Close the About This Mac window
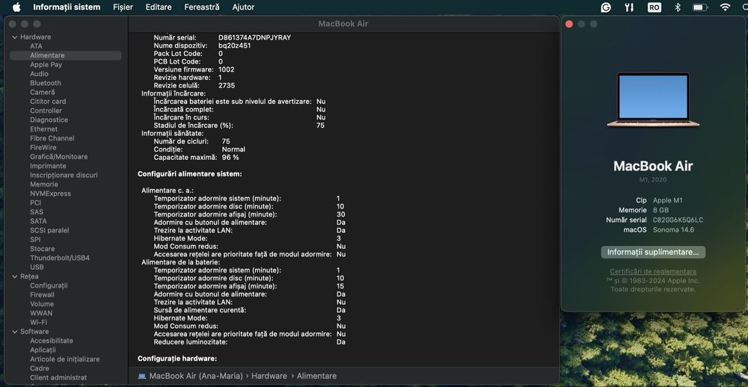 click(568, 25)
